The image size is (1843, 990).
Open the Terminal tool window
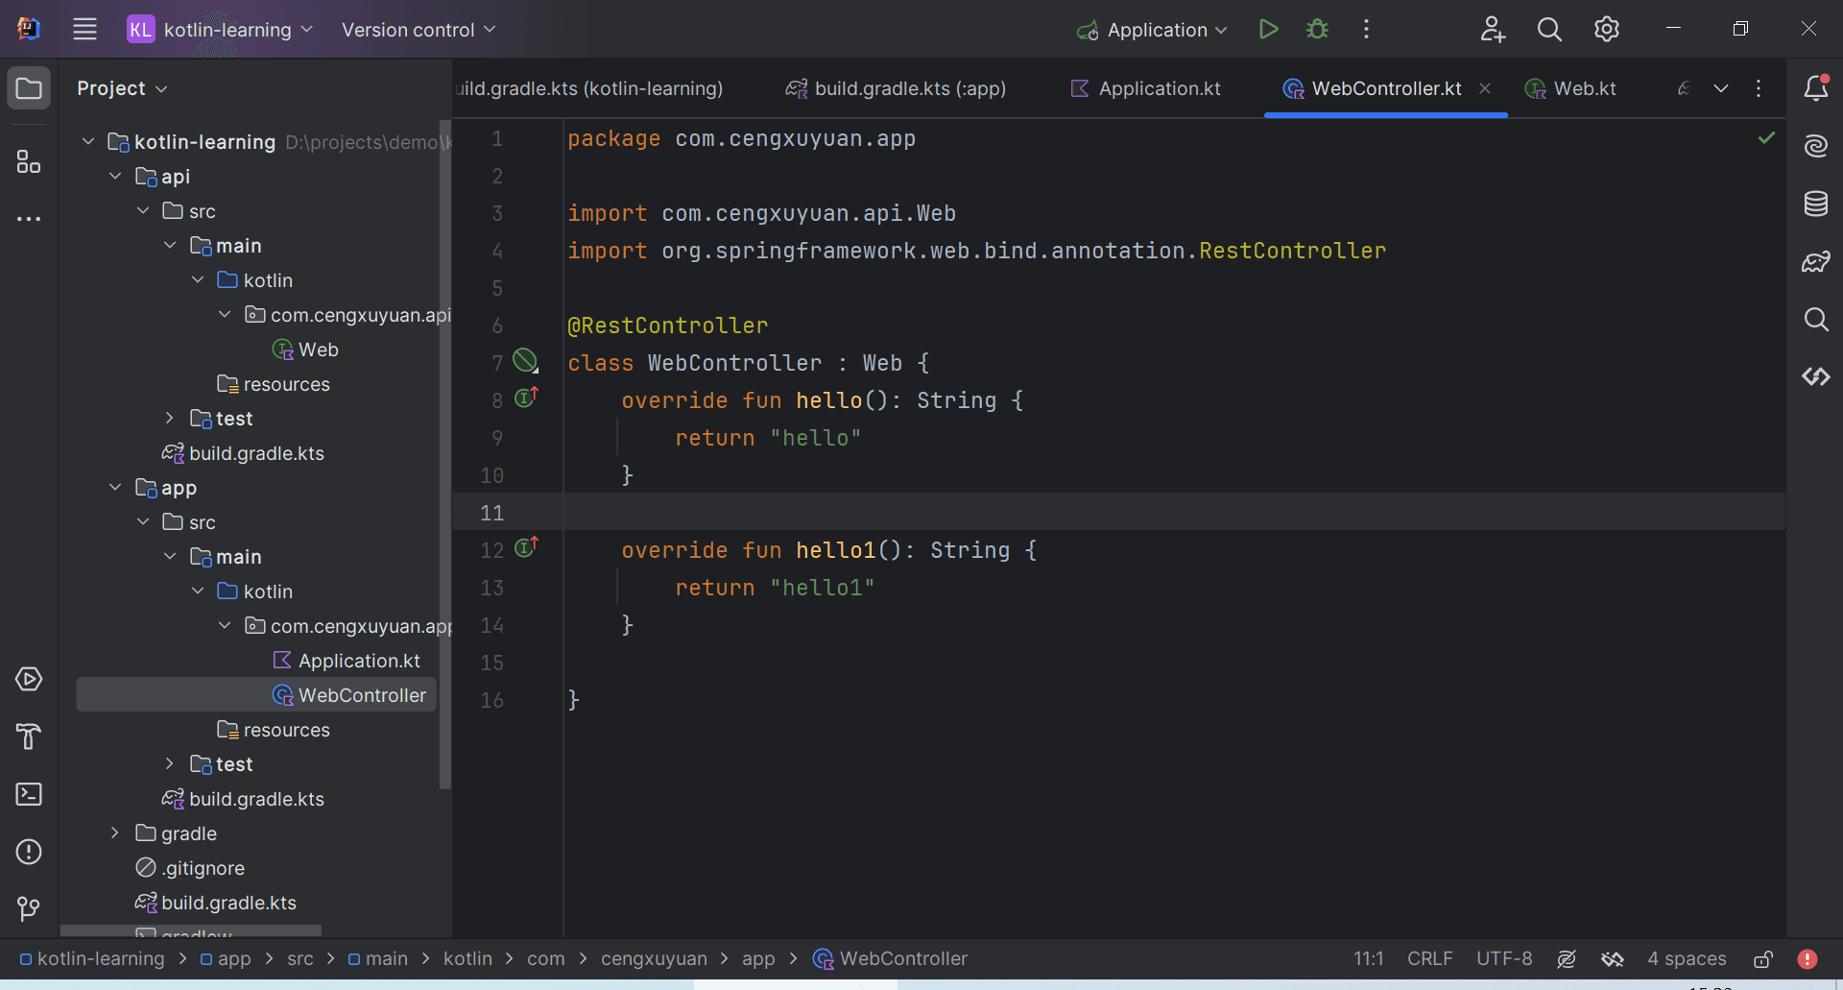click(x=29, y=794)
